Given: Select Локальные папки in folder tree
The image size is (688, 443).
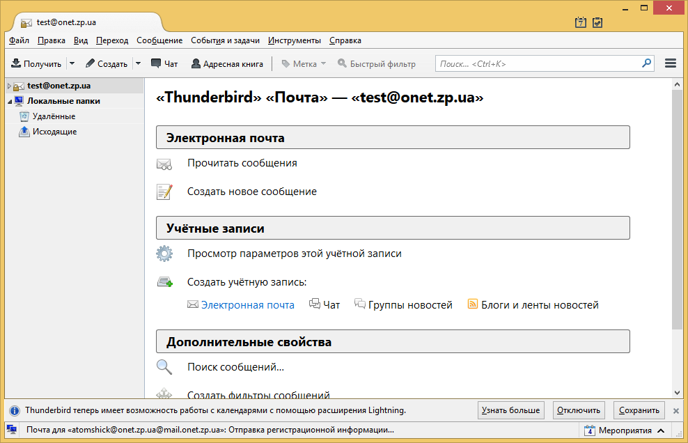Looking at the screenshot, I should click(63, 101).
